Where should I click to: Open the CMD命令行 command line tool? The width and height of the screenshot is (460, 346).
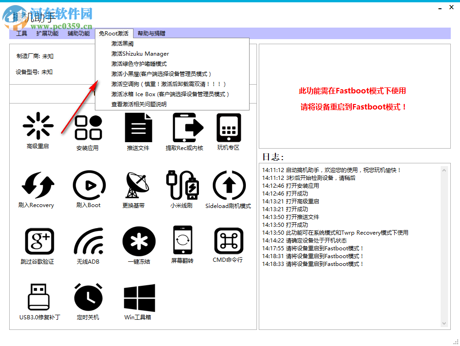228,244
